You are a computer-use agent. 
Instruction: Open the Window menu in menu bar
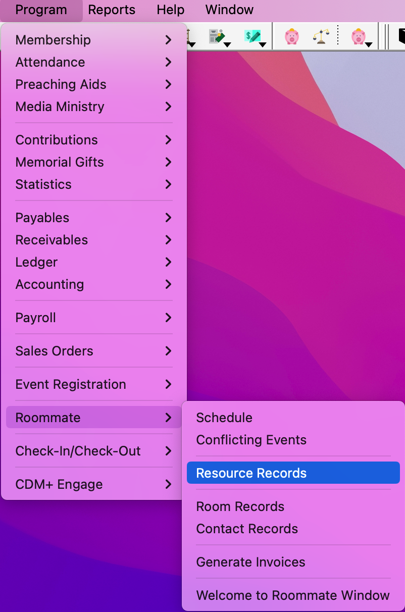coord(229,10)
